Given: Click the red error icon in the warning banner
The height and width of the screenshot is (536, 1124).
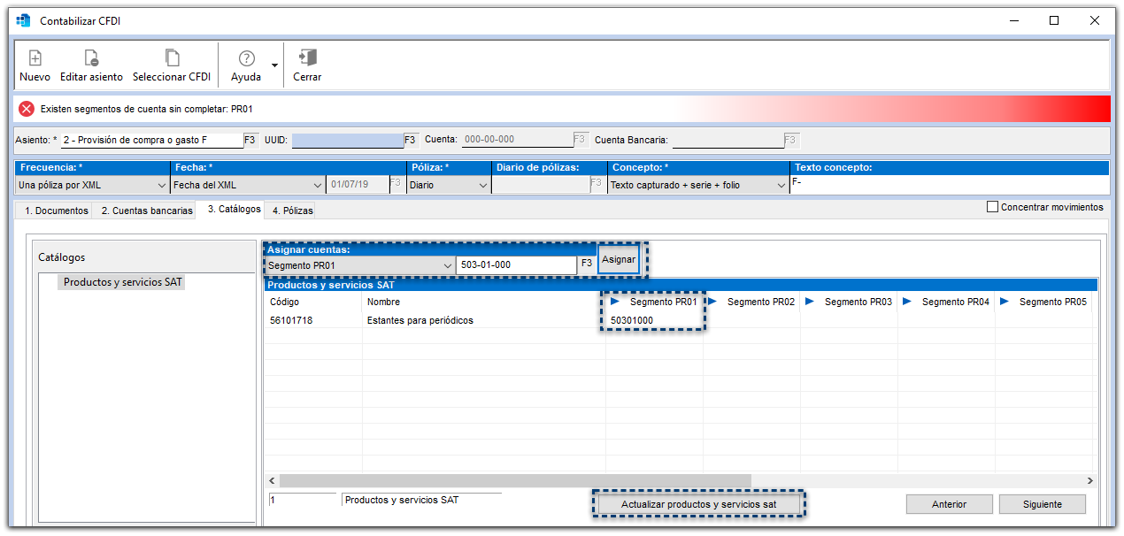Looking at the screenshot, I should 24,108.
